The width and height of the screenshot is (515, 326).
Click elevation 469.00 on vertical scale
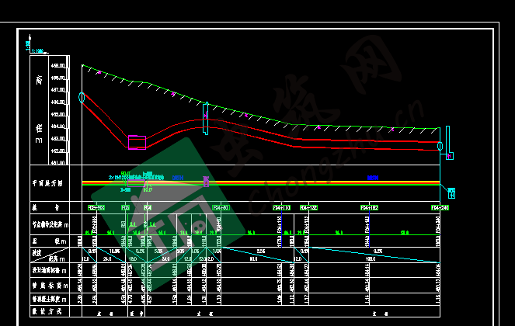pos(58,66)
